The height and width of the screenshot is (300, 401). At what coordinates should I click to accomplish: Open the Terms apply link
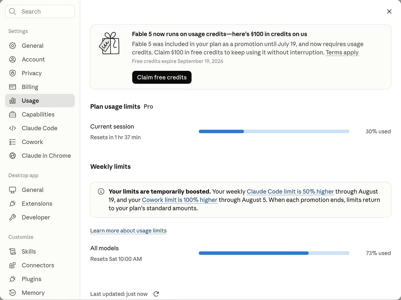coord(342,52)
